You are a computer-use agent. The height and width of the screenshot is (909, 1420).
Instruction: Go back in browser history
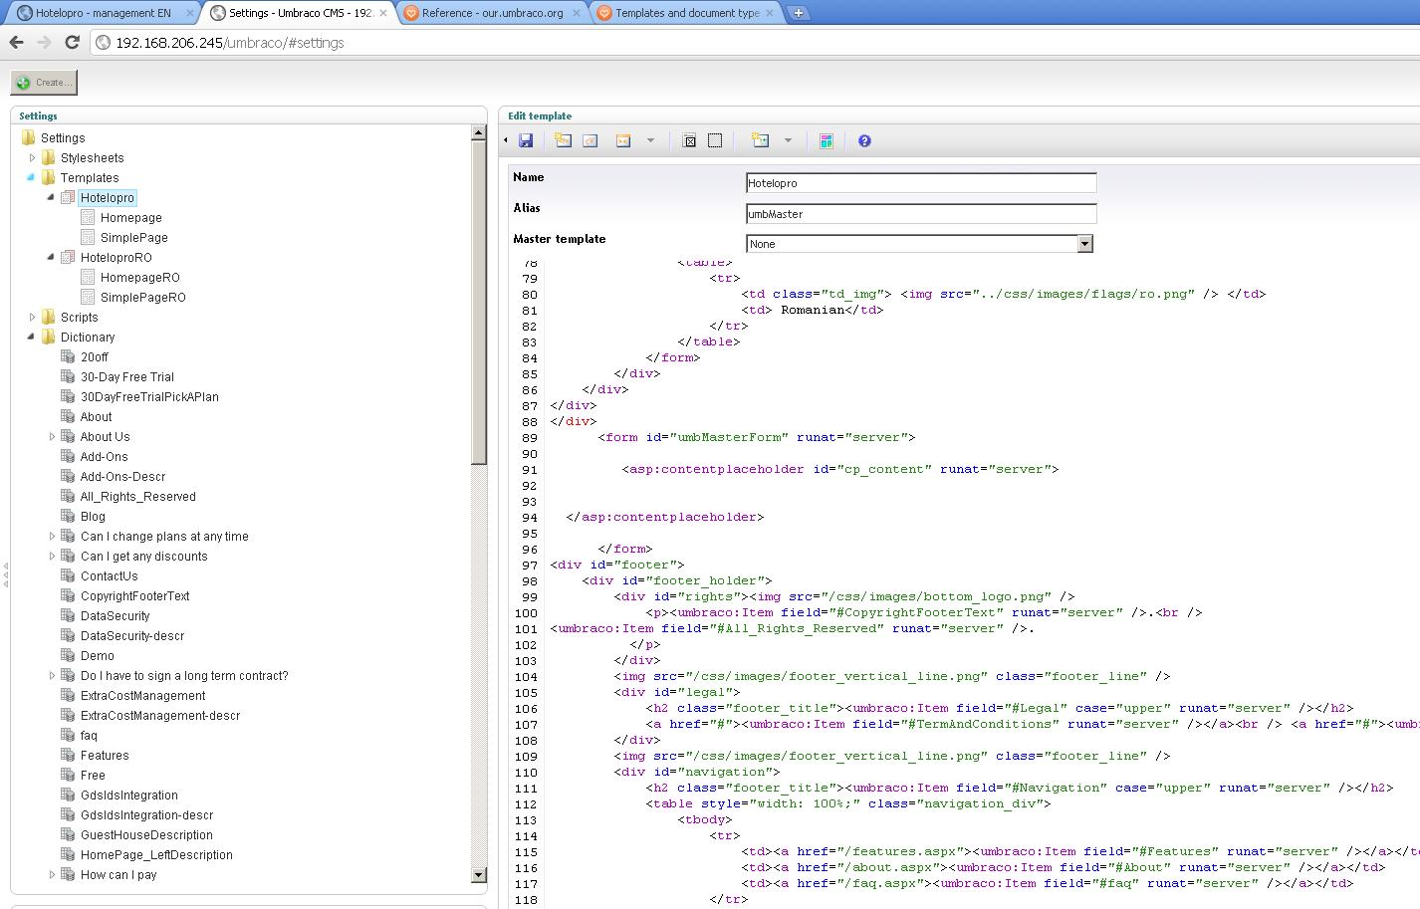click(16, 42)
